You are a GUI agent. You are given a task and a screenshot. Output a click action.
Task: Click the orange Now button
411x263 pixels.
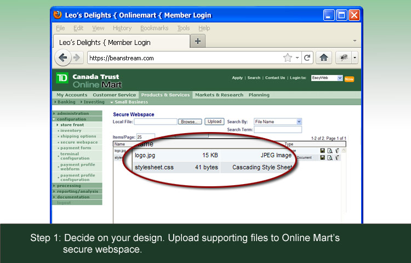(x=349, y=79)
